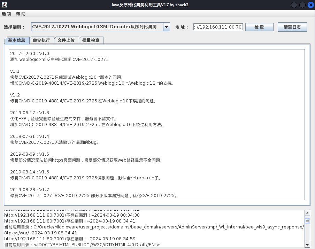Click the line ending "在Weblogic 10下误报的问题。"
The height and width of the screenshot is (249, 315).
click(x=83, y=101)
